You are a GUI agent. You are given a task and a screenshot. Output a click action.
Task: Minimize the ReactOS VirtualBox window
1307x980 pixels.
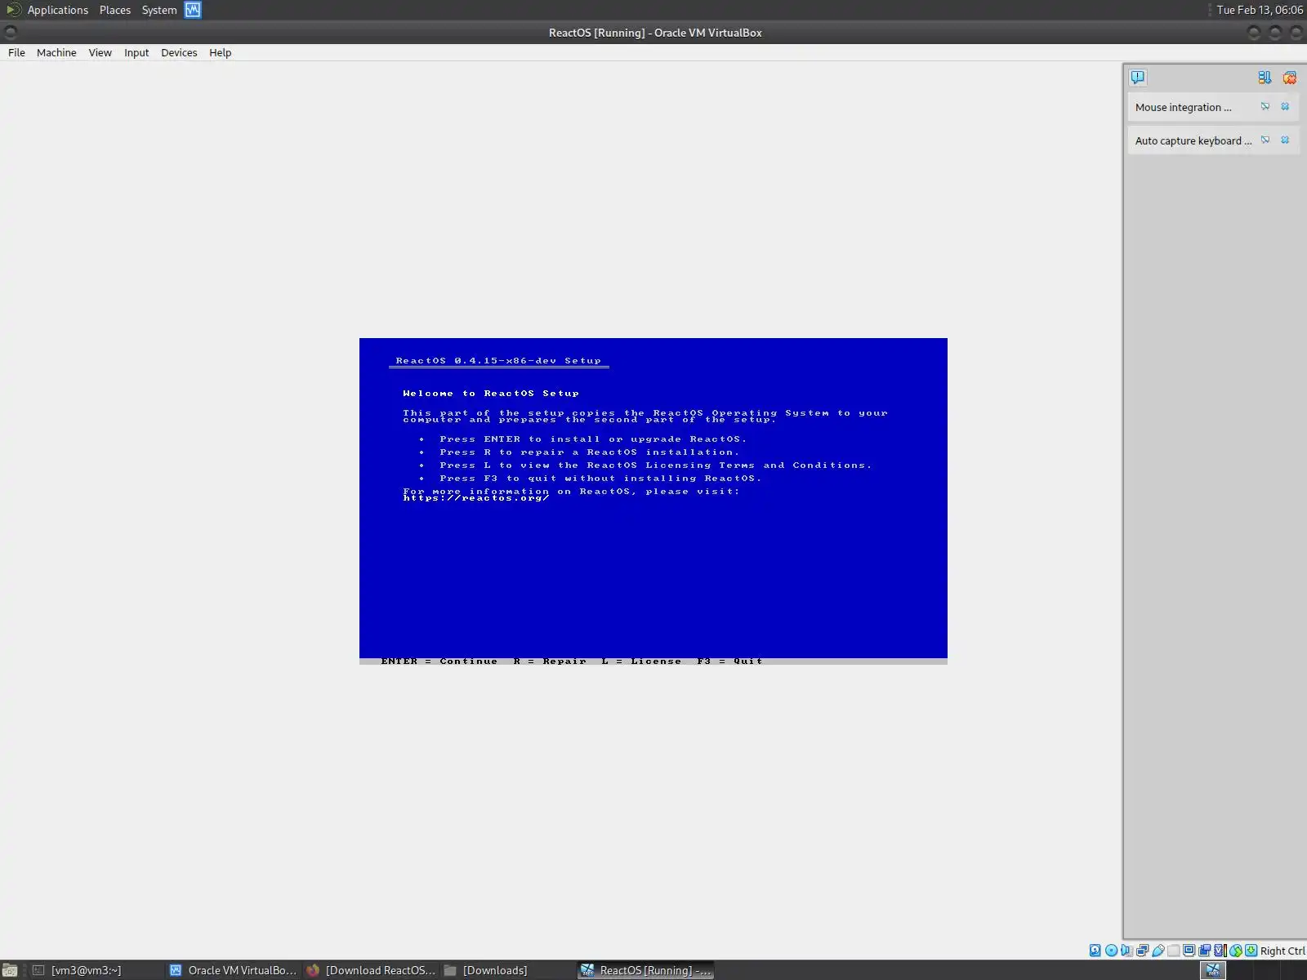[x=1255, y=33]
